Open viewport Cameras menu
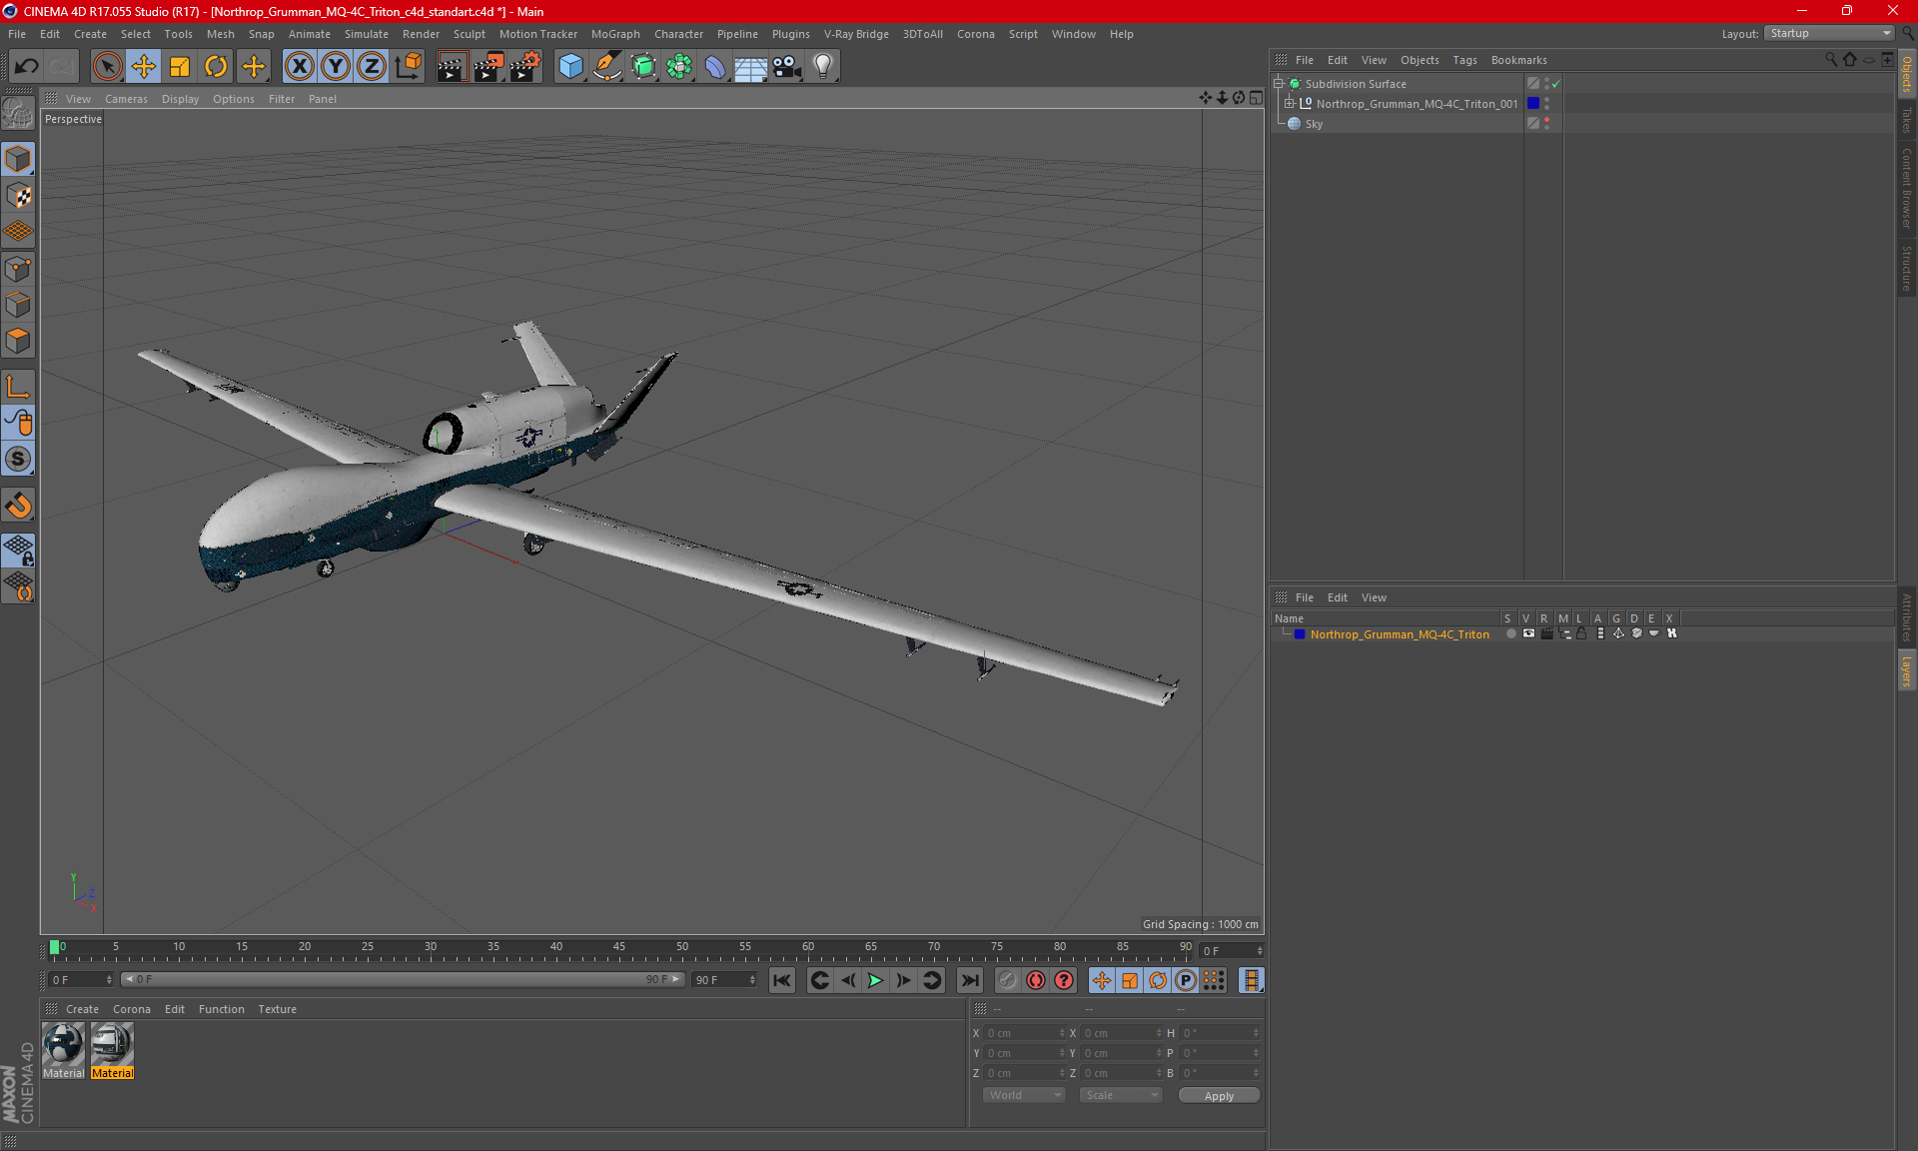The image size is (1918, 1151). click(126, 99)
